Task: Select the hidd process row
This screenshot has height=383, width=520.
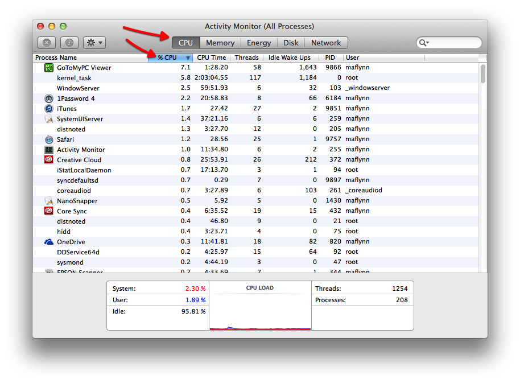Action: [x=255, y=232]
